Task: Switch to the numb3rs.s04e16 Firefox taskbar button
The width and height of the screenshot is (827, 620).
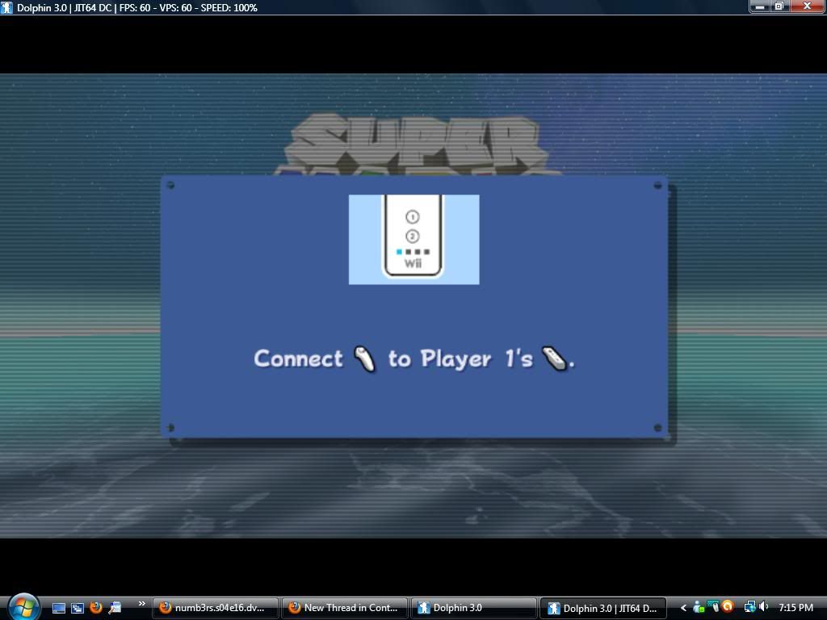Action: pyautogui.click(x=215, y=608)
